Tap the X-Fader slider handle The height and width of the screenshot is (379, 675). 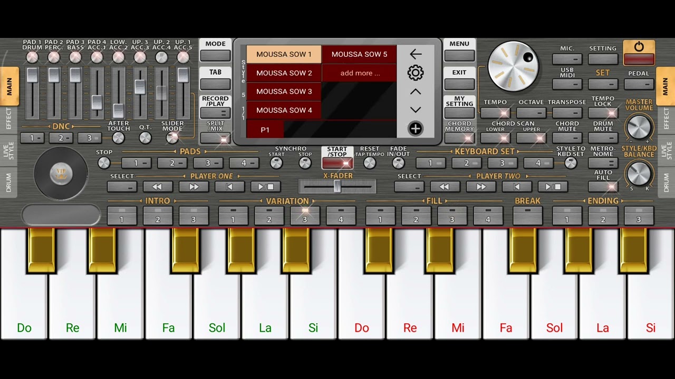tap(337, 186)
